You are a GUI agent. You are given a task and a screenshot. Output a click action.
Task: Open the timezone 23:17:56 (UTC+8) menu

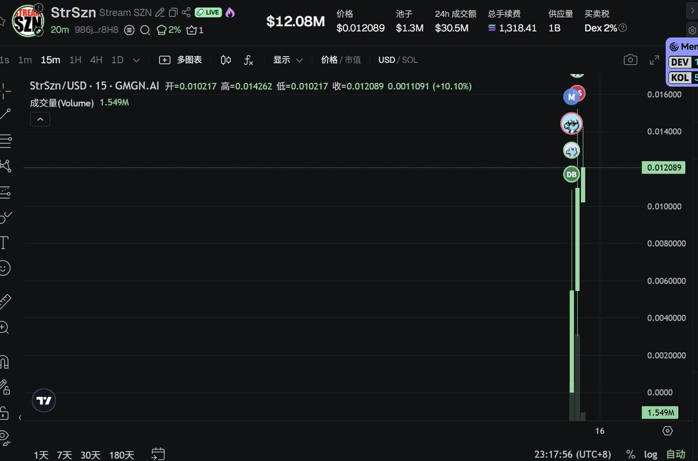tap(573, 455)
